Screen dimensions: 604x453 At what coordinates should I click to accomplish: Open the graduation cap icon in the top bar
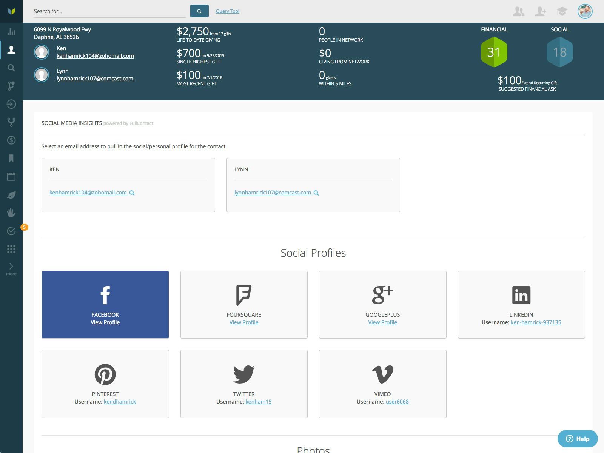562,12
